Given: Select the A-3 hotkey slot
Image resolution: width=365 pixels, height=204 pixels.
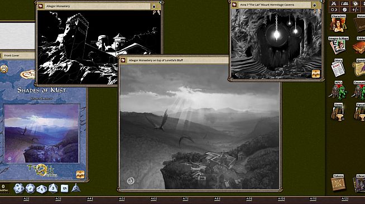Looking at the screenshot, I should pos(58,199).
